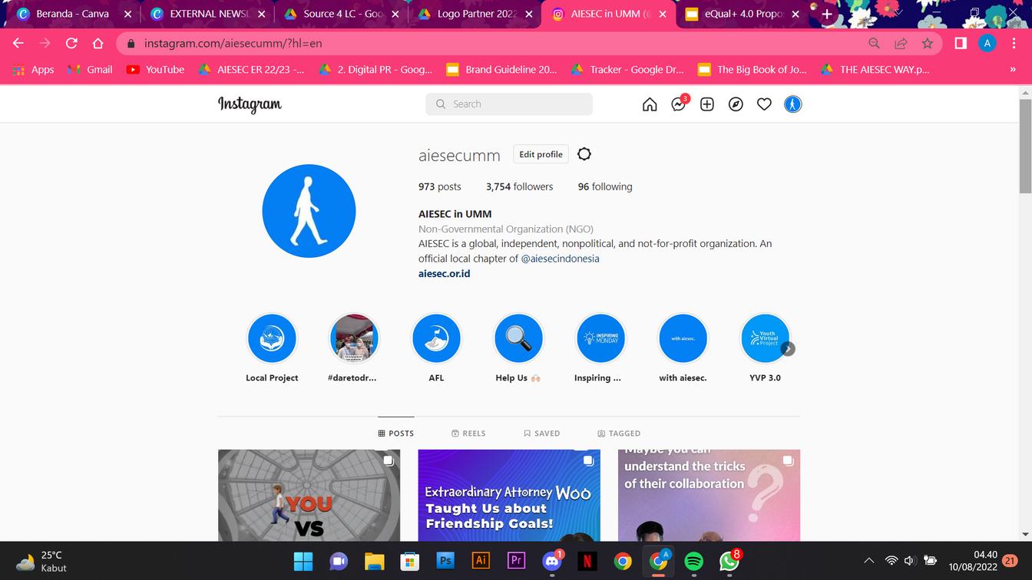The width and height of the screenshot is (1032, 580).
Task: Switch to the TAGGED tab
Action: click(619, 433)
